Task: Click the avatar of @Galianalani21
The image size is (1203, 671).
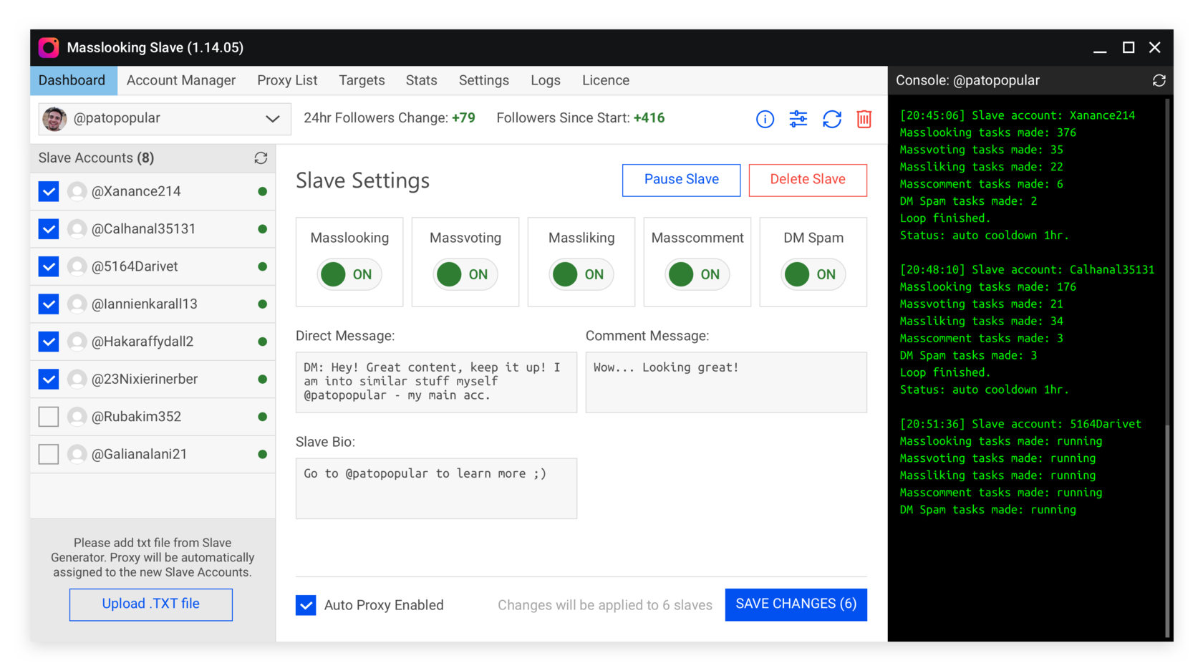Action: (77, 455)
